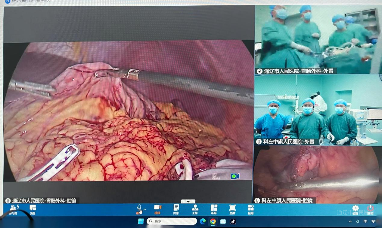The width and height of the screenshot is (382, 228).
Task: Click the exit (退出) meeting button
Action: (370, 209)
